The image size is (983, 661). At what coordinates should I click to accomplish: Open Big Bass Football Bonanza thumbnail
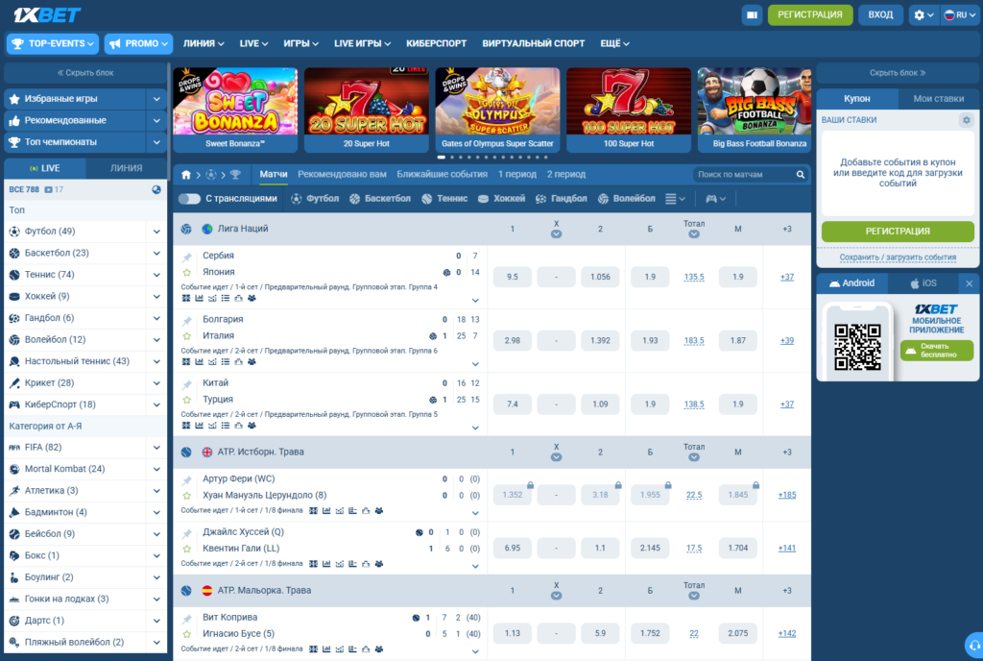click(x=755, y=110)
